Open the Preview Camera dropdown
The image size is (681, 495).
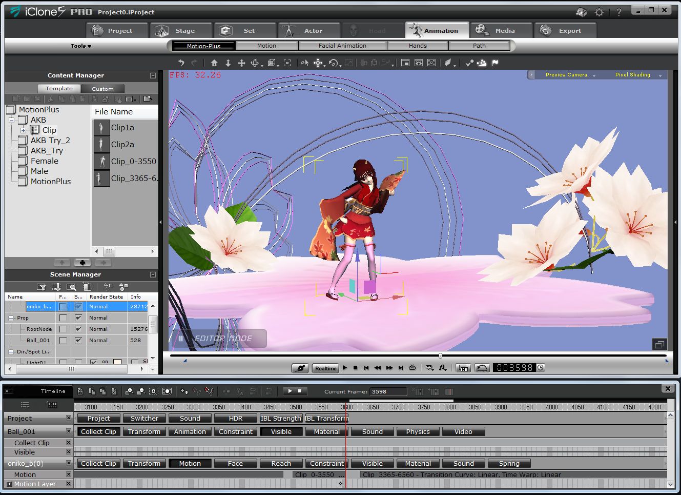[x=570, y=75]
